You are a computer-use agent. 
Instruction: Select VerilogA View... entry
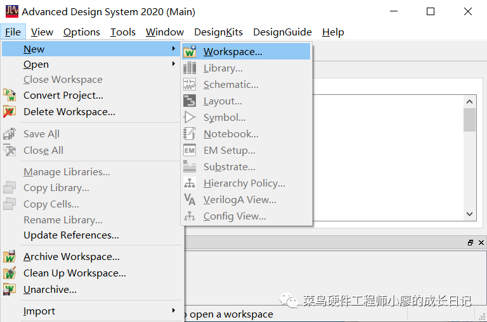click(x=246, y=199)
